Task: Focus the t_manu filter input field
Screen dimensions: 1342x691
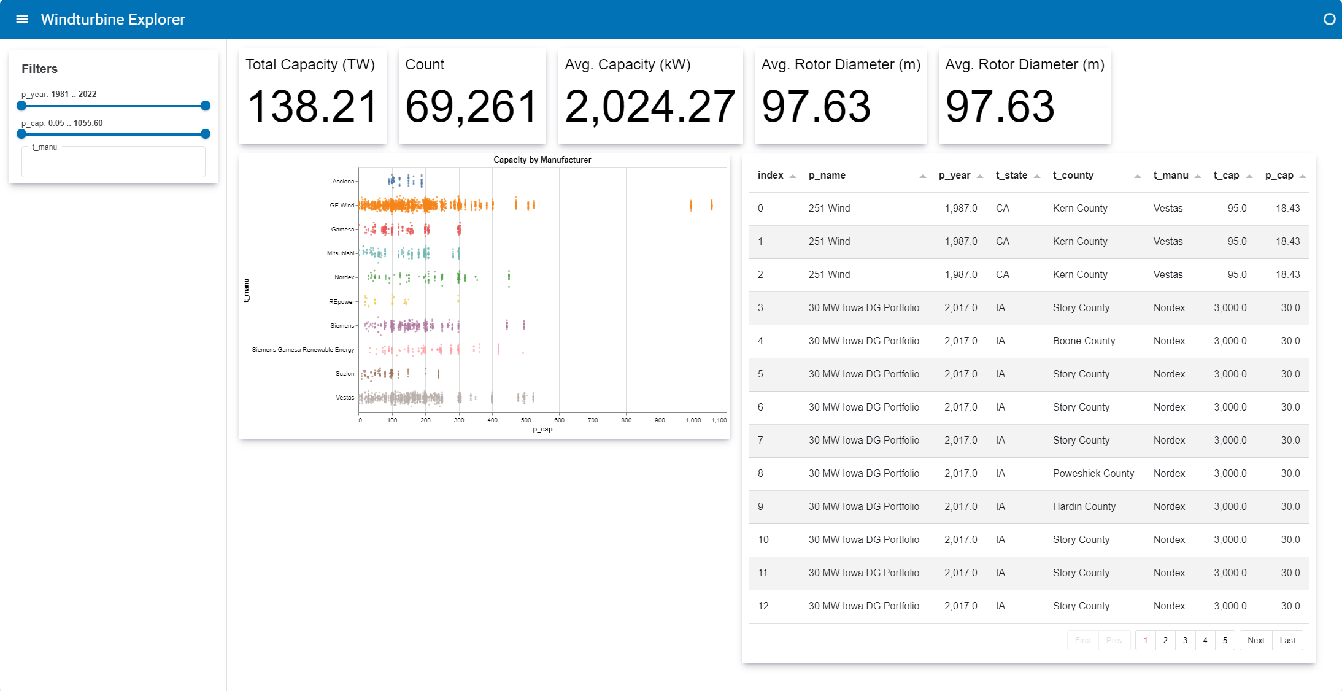Action: pyautogui.click(x=114, y=163)
